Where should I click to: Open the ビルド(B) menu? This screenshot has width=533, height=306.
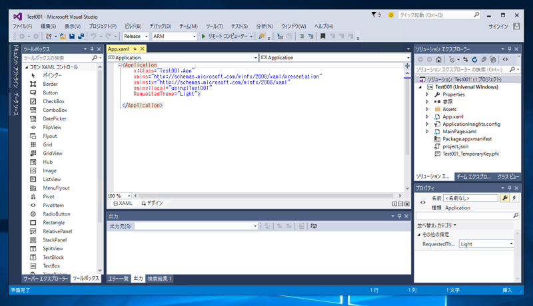point(133,26)
